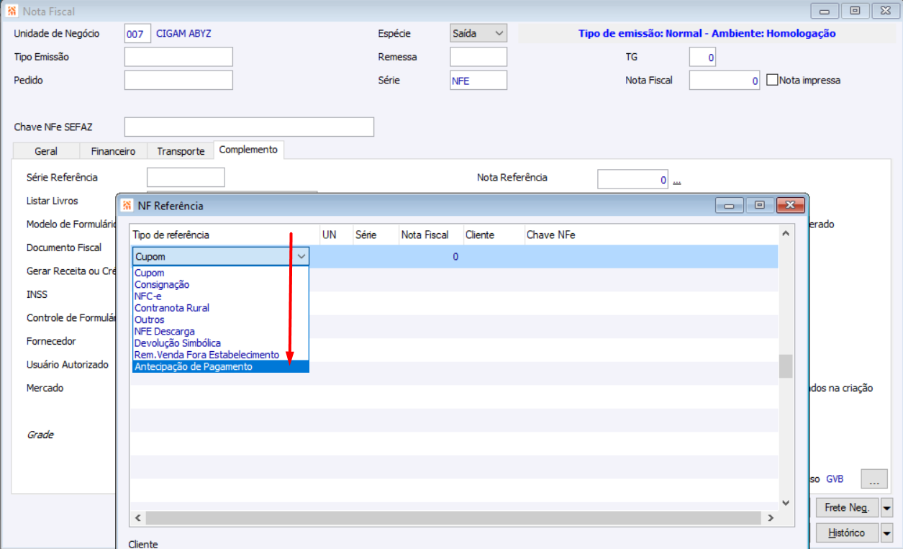Click the UN column header

[336, 235]
